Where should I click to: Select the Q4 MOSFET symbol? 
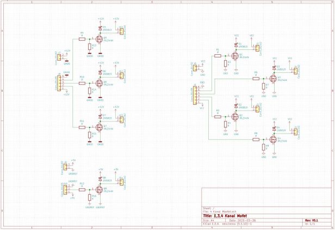pos(274,139)
